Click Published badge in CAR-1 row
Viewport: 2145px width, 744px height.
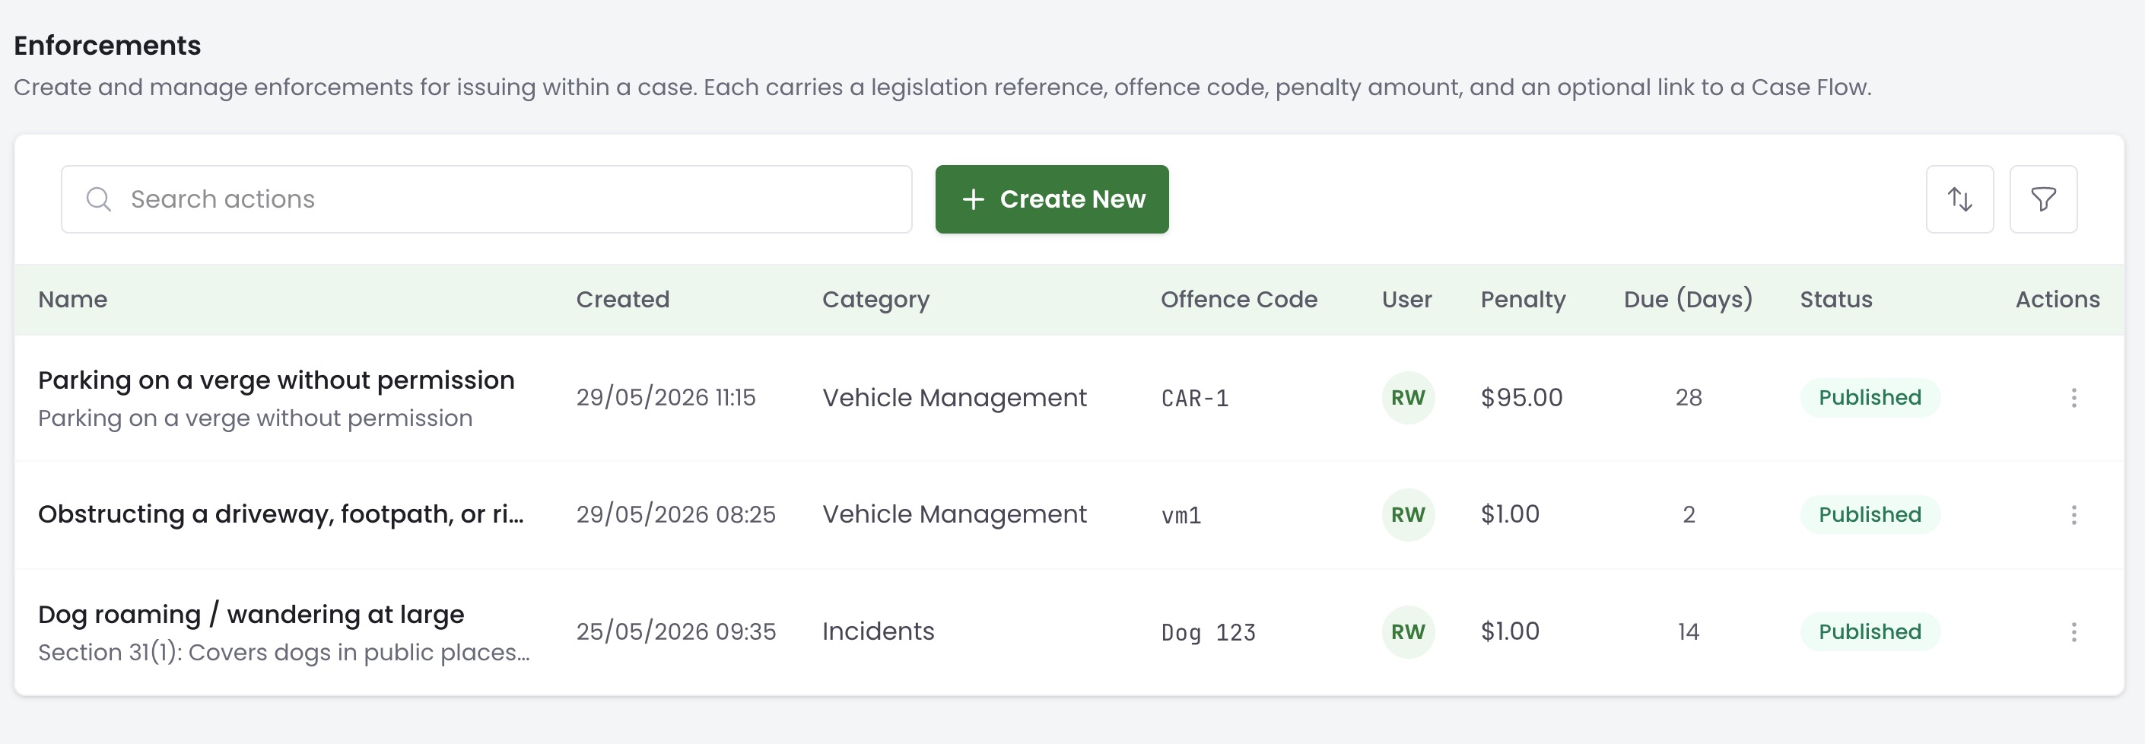click(x=1870, y=397)
